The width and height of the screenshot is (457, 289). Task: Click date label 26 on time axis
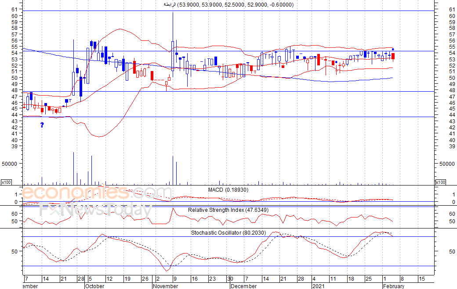coord(145,279)
